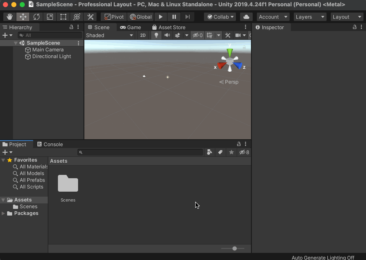Select the Move tool
The height and width of the screenshot is (260, 366).
click(x=23, y=17)
